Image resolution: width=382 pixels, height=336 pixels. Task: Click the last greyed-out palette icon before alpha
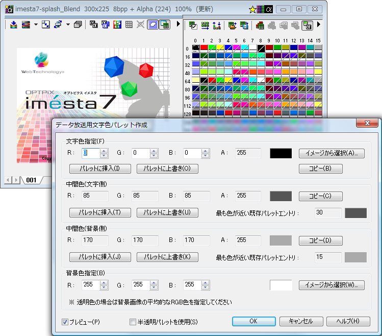click(x=295, y=26)
